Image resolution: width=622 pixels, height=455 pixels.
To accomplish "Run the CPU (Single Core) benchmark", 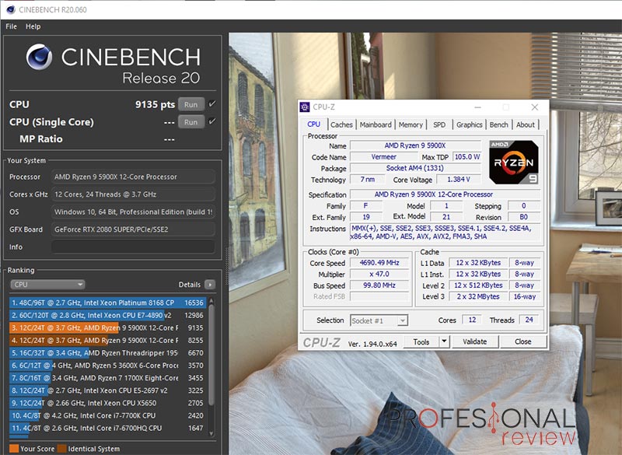I will click(x=190, y=122).
